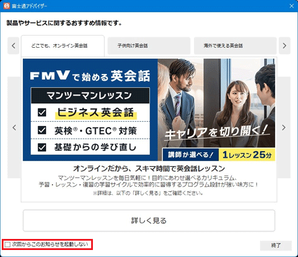
Task: Click the 詳しく見る button
Action: [149, 220]
